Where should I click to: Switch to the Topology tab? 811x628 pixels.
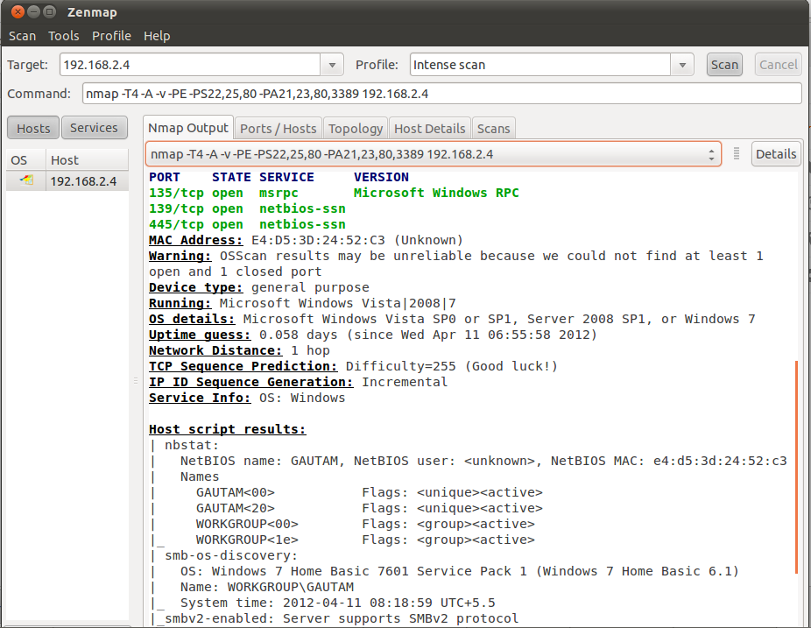point(355,128)
